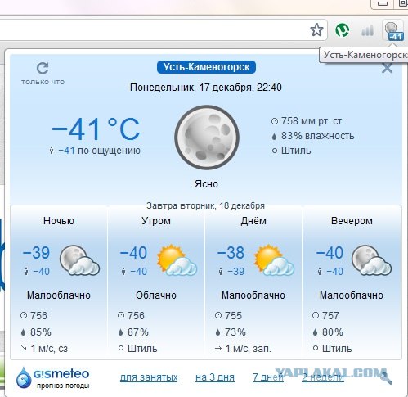Viewport: 408px width, 397px height.
Task: Click the '−41 по ощущению' feels-like text
Action: pos(99,151)
